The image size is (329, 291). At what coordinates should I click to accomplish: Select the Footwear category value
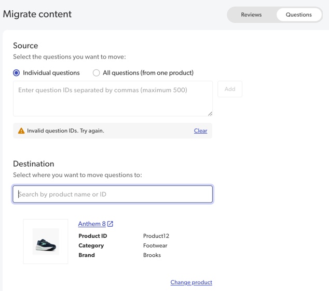coord(155,245)
